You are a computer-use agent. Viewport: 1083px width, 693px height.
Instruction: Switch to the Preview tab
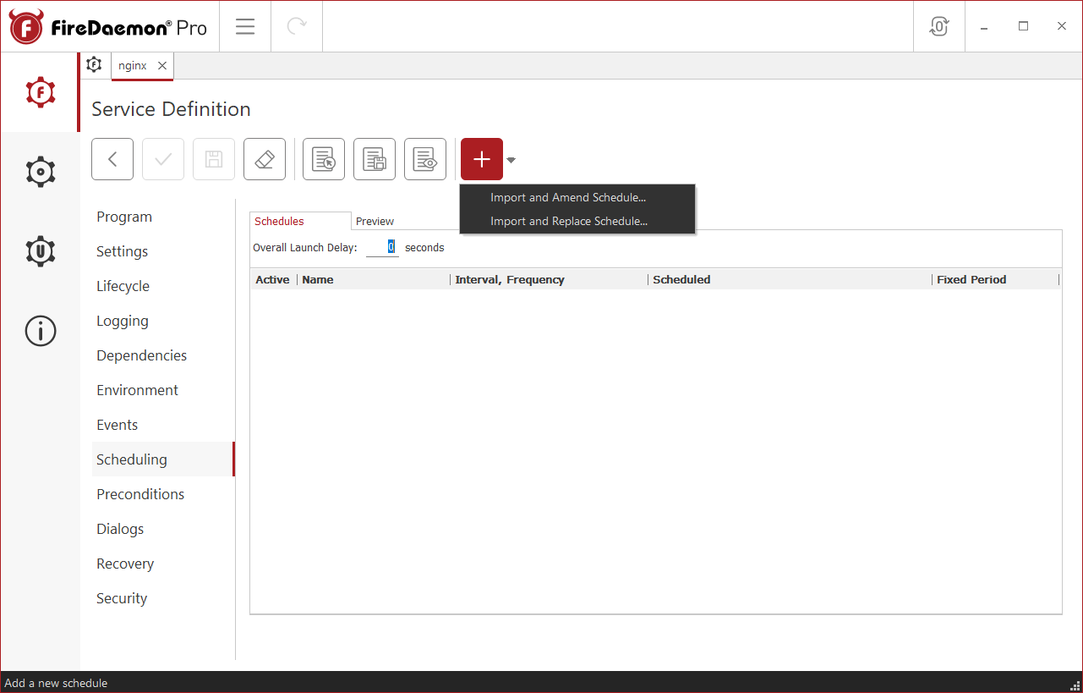click(x=375, y=221)
